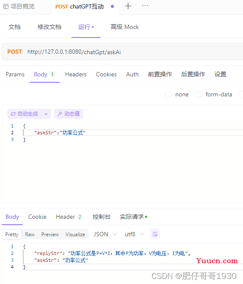Open the response Header tab
243x284 pixels.
pyautogui.click(x=69, y=217)
